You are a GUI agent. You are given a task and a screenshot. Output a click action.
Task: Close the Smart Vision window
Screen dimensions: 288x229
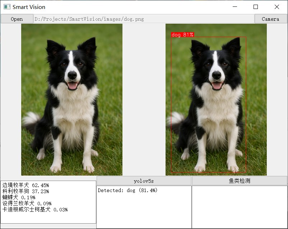coord(277,7)
